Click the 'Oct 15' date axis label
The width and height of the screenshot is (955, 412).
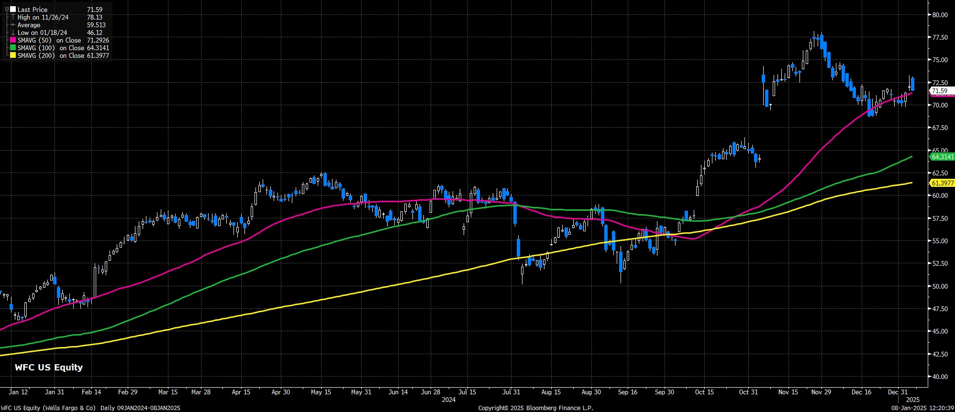[x=704, y=392]
